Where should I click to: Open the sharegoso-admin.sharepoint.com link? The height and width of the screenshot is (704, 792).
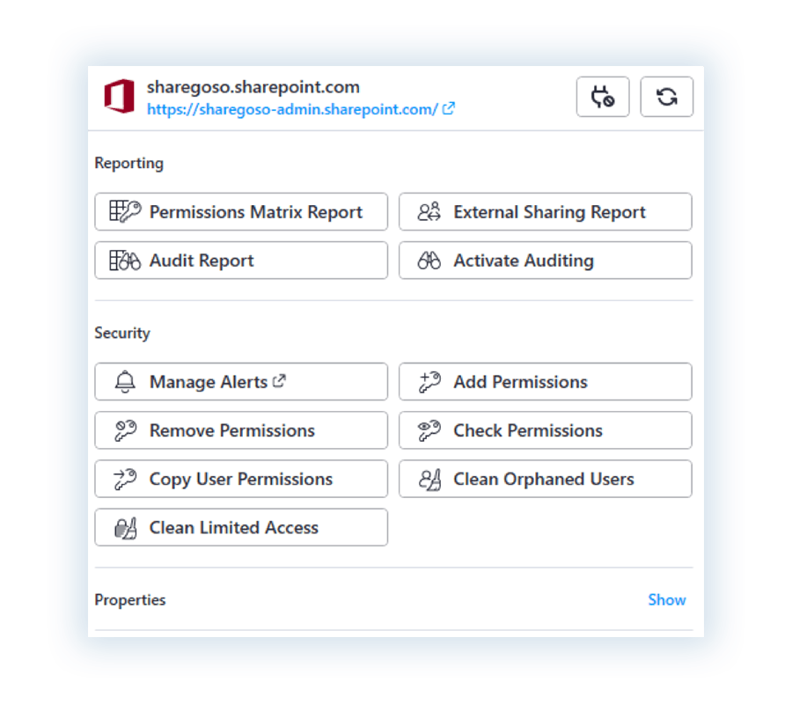292,109
